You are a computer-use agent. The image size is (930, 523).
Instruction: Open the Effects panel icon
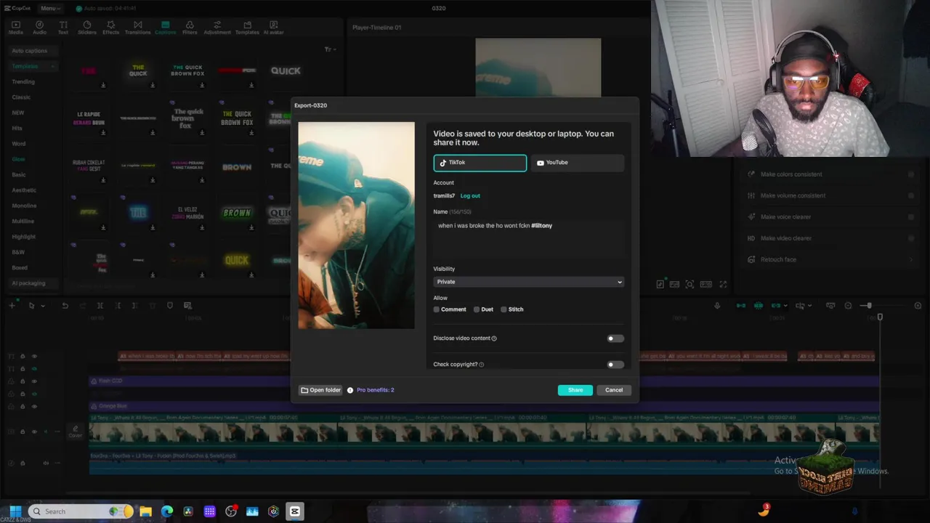pyautogui.click(x=110, y=28)
